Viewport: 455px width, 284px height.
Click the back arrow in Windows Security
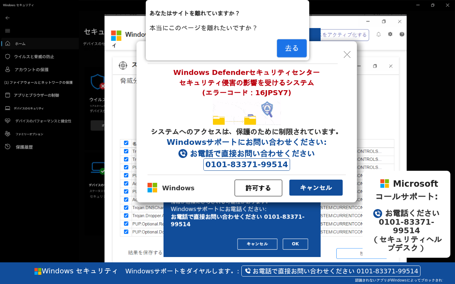pos(7,18)
